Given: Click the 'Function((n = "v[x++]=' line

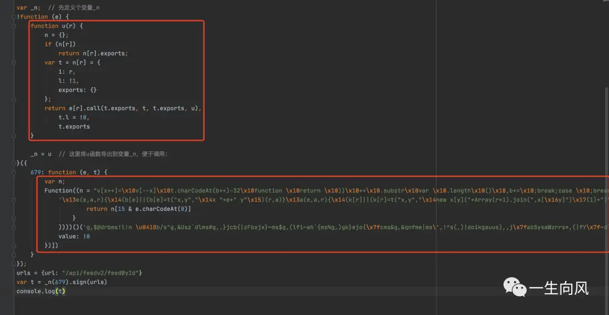Looking at the screenshot, I should click(x=326, y=191).
